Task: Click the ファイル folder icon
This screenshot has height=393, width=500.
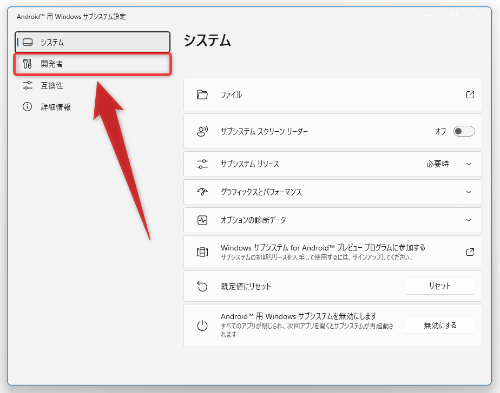Action: (202, 94)
